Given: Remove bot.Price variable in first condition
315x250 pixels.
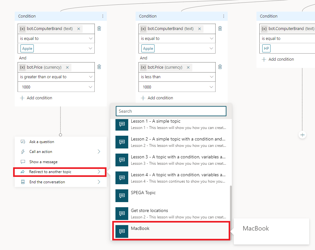Looking at the screenshot, I should point(67,67).
